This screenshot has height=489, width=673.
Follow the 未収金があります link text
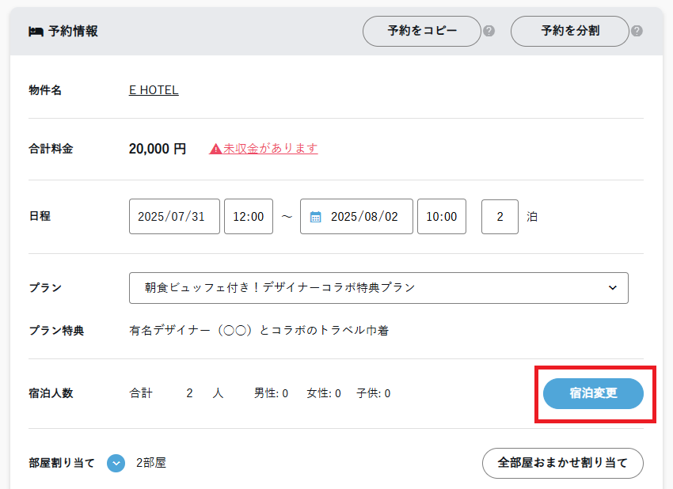(x=270, y=148)
